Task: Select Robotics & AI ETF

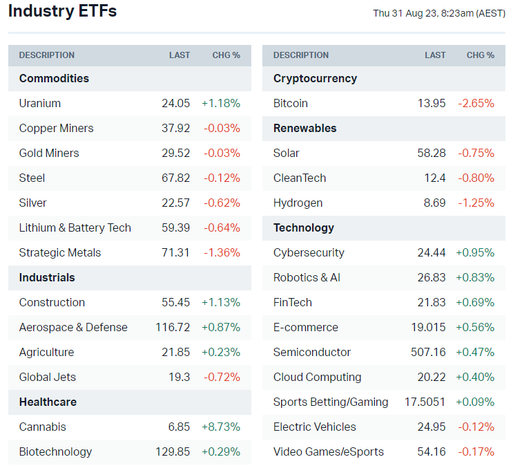Action: pyautogui.click(x=307, y=277)
